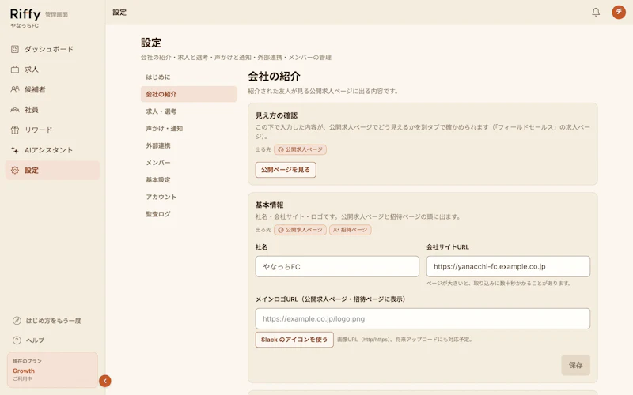Click the people icon beside 候補者

15,89
